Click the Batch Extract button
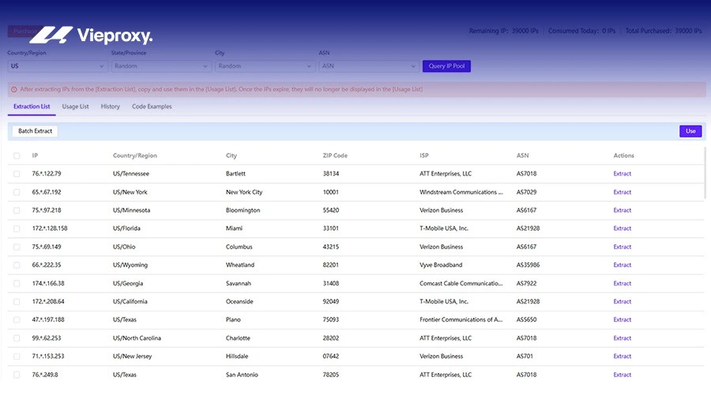Viewport: 711px width, 400px height. pos(35,131)
